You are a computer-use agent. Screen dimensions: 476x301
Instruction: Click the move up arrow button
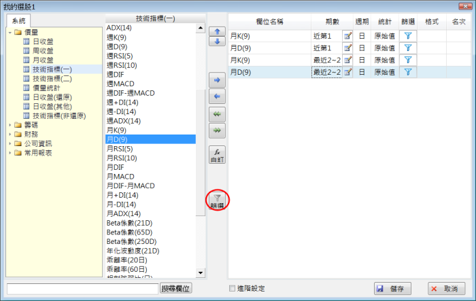[x=217, y=31]
